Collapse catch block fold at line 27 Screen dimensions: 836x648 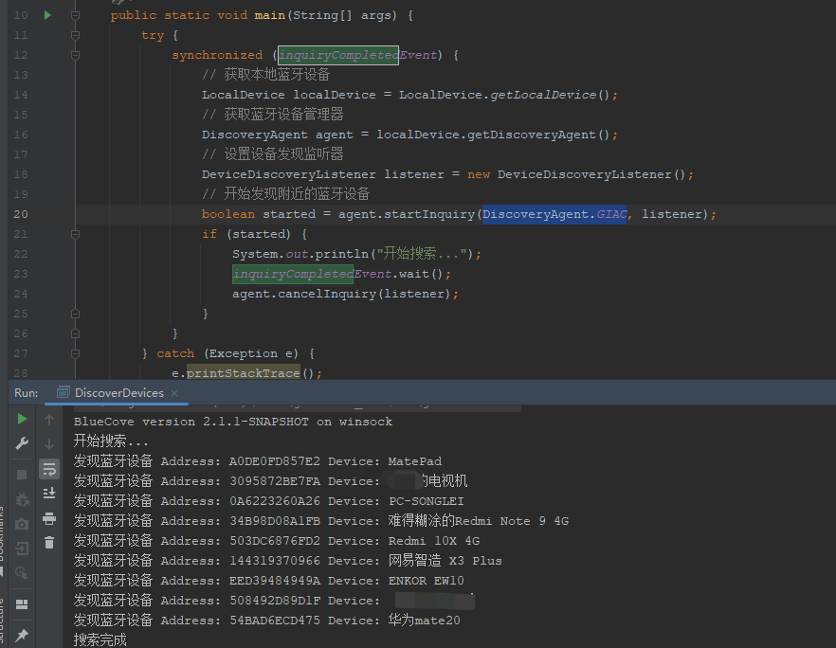click(x=75, y=353)
